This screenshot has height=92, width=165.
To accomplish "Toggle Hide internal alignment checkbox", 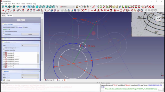I will coord(4,48).
